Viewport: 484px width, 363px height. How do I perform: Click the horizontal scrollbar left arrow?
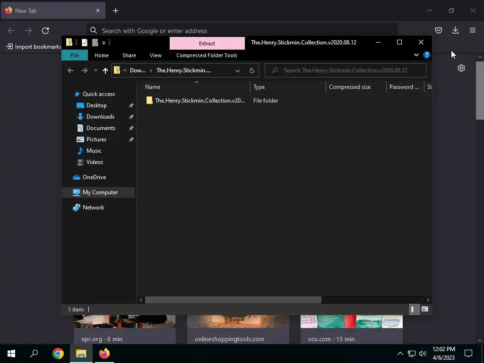(x=141, y=300)
